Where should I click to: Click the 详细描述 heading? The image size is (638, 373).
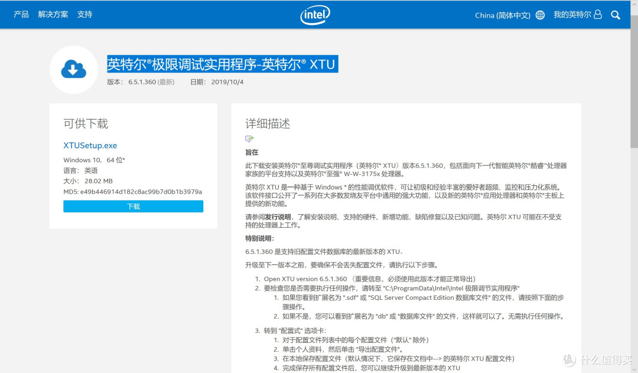pyautogui.click(x=268, y=123)
